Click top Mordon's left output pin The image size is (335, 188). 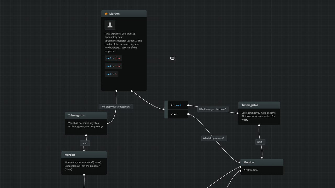(x=116, y=91)
